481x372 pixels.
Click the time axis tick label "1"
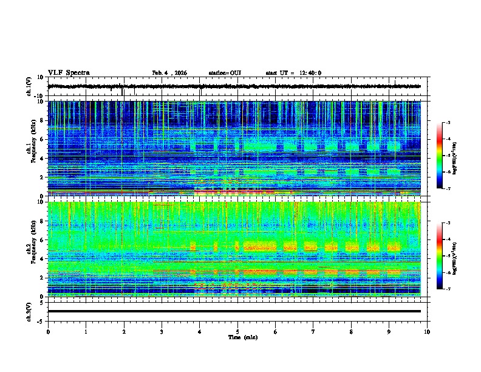coord(86,332)
